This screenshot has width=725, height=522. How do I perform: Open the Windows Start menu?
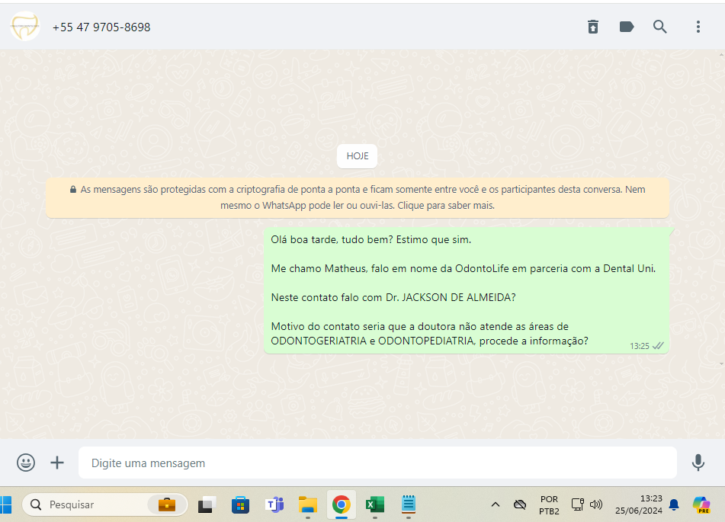click(x=5, y=504)
